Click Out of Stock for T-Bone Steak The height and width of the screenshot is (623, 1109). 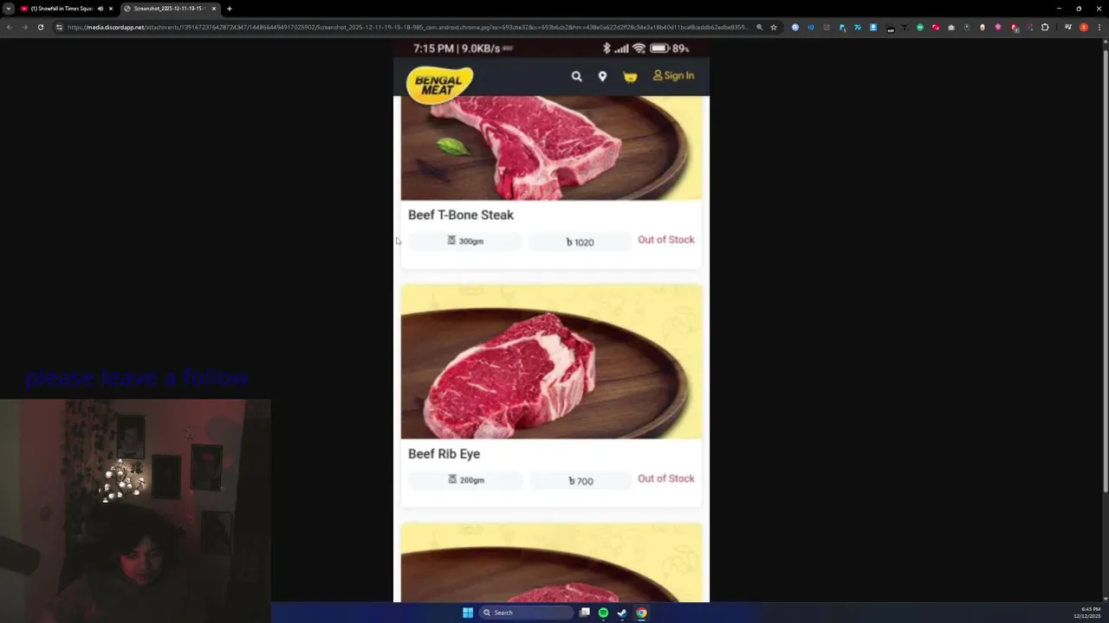(666, 240)
